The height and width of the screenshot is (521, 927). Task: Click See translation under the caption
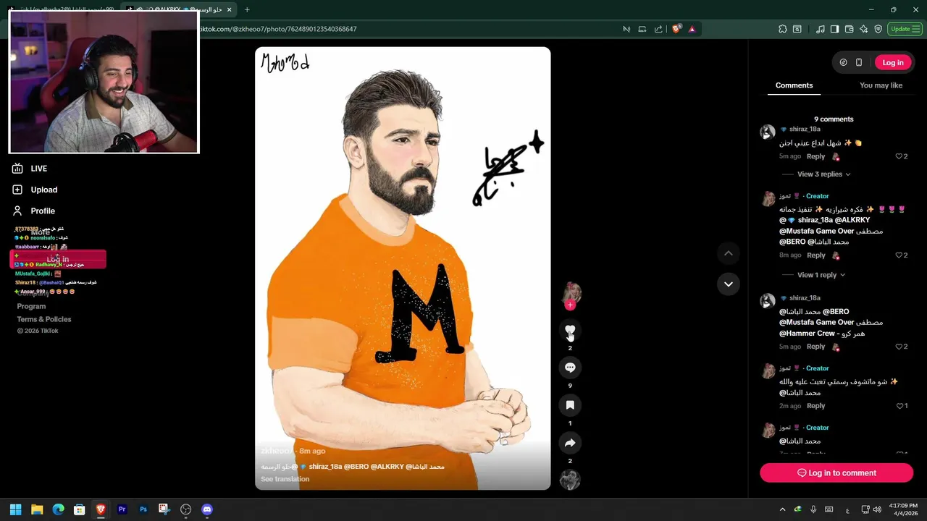click(x=285, y=479)
